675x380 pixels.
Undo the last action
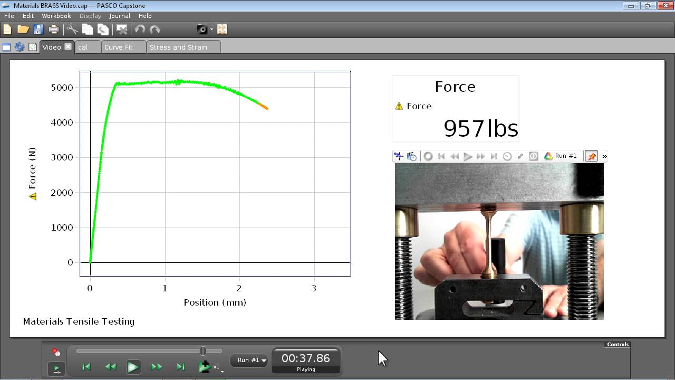pyautogui.click(x=140, y=30)
